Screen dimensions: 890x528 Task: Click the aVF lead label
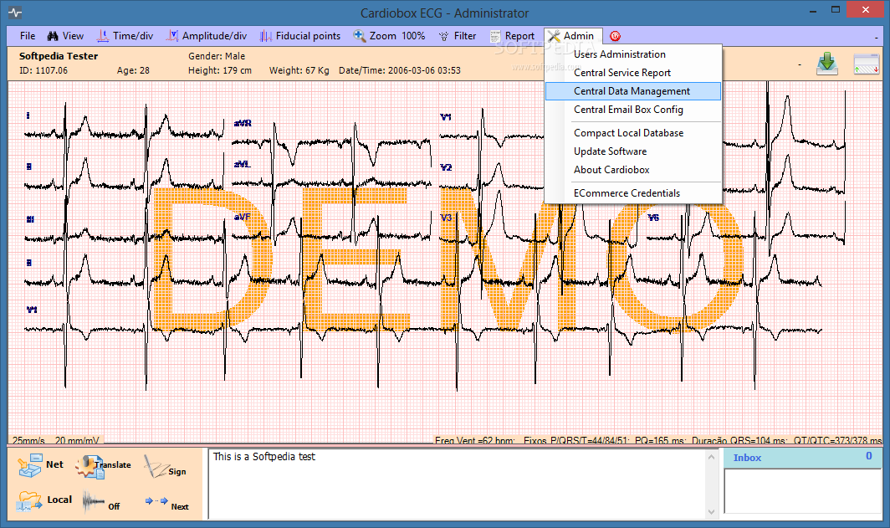(x=242, y=217)
